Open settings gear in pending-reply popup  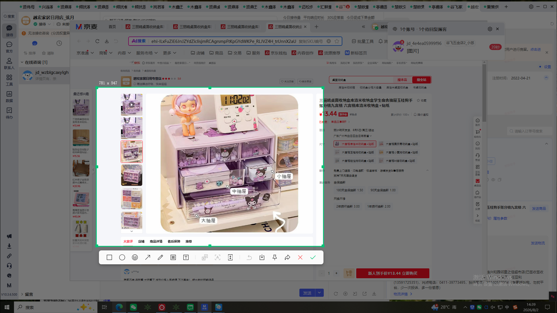(x=490, y=29)
